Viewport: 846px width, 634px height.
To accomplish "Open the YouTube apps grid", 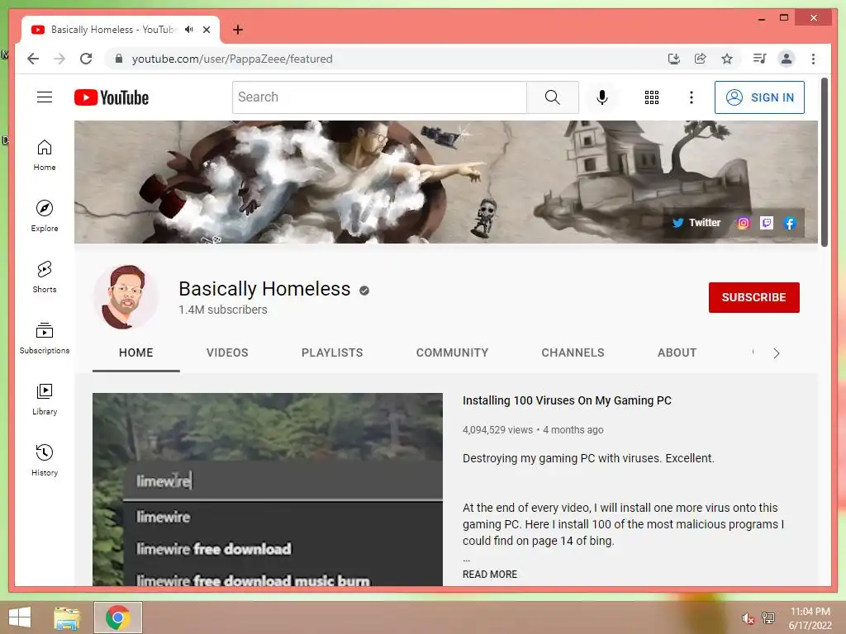I will 651,97.
